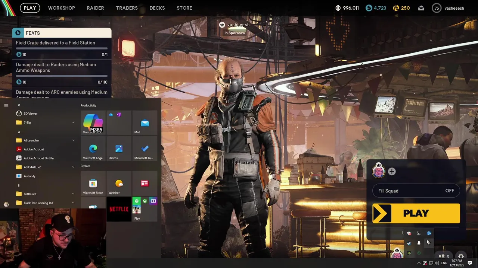The image size is (478, 268).
Task: Click the microphone tray icon
Action: [419, 243]
